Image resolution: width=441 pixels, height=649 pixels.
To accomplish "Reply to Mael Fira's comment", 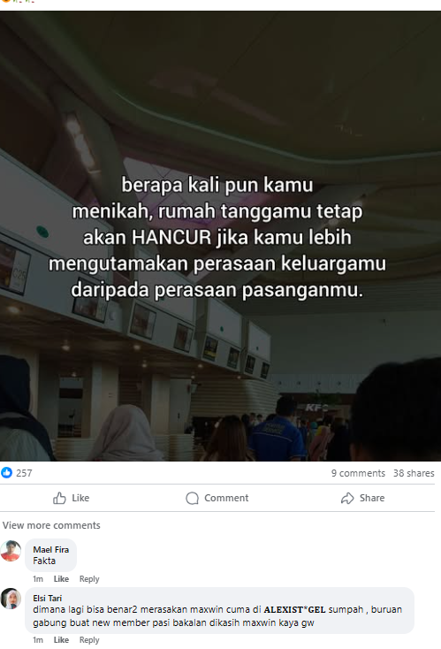I will pyautogui.click(x=89, y=579).
